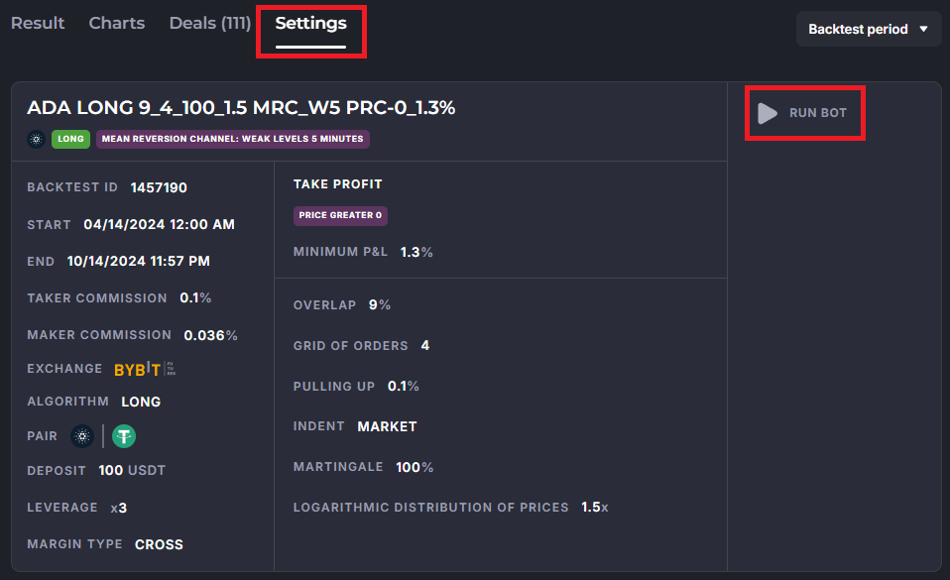The height and width of the screenshot is (580, 950).
Task: Click the MINIMUM P&L 1.3% value
Action: [x=416, y=252]
